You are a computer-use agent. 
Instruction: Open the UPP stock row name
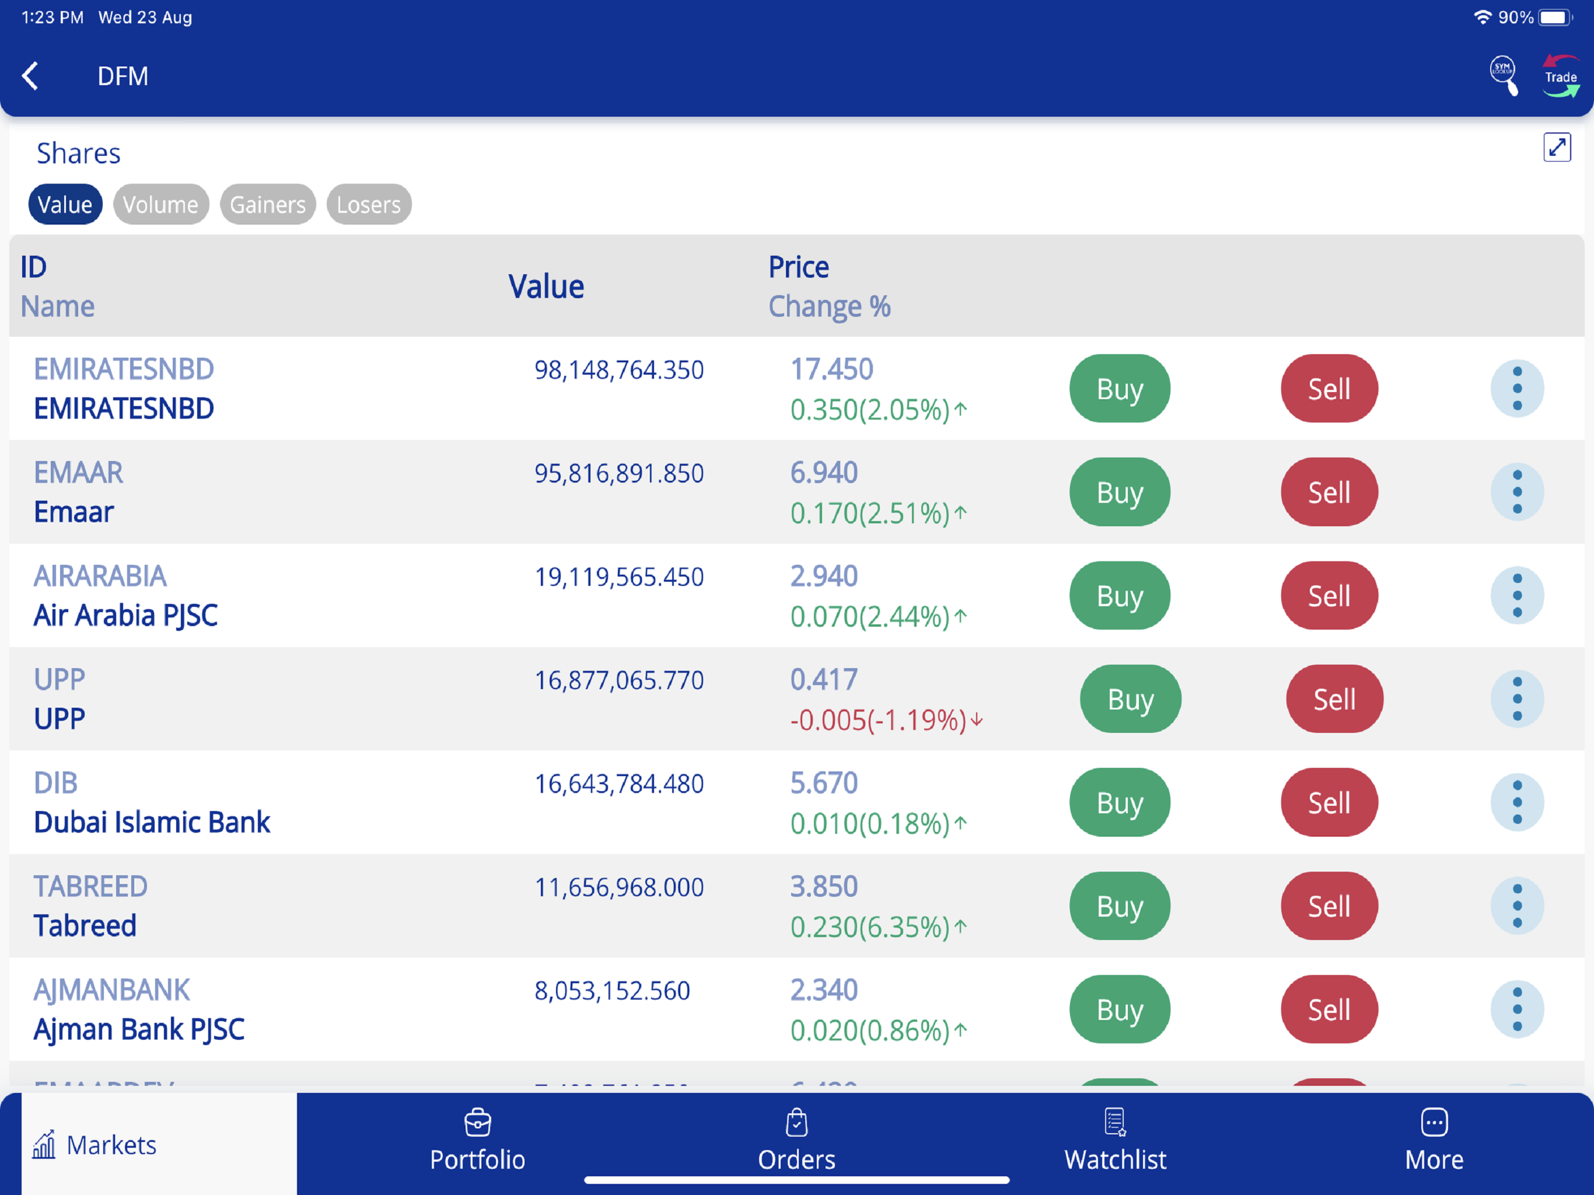(59, 719)
